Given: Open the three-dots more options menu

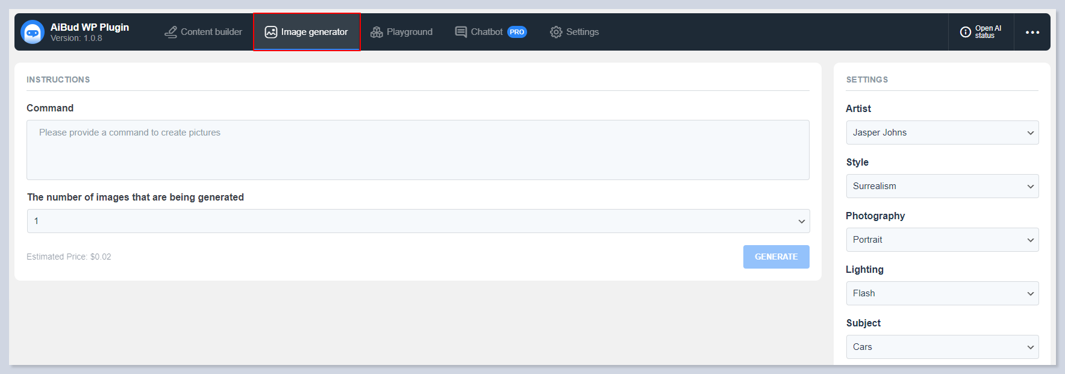Looking at the screenshot, I should pos(1032,32).
